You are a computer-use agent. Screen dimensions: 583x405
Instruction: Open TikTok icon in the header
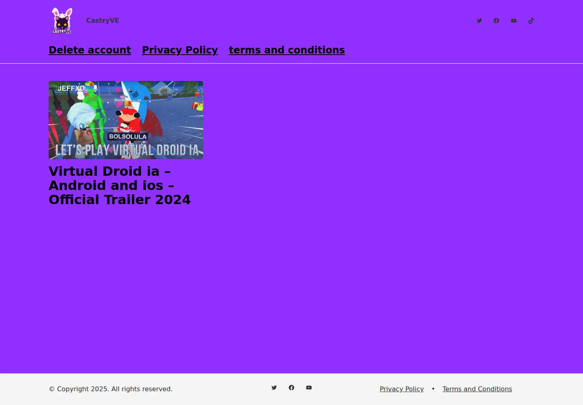tap(531, 21)
